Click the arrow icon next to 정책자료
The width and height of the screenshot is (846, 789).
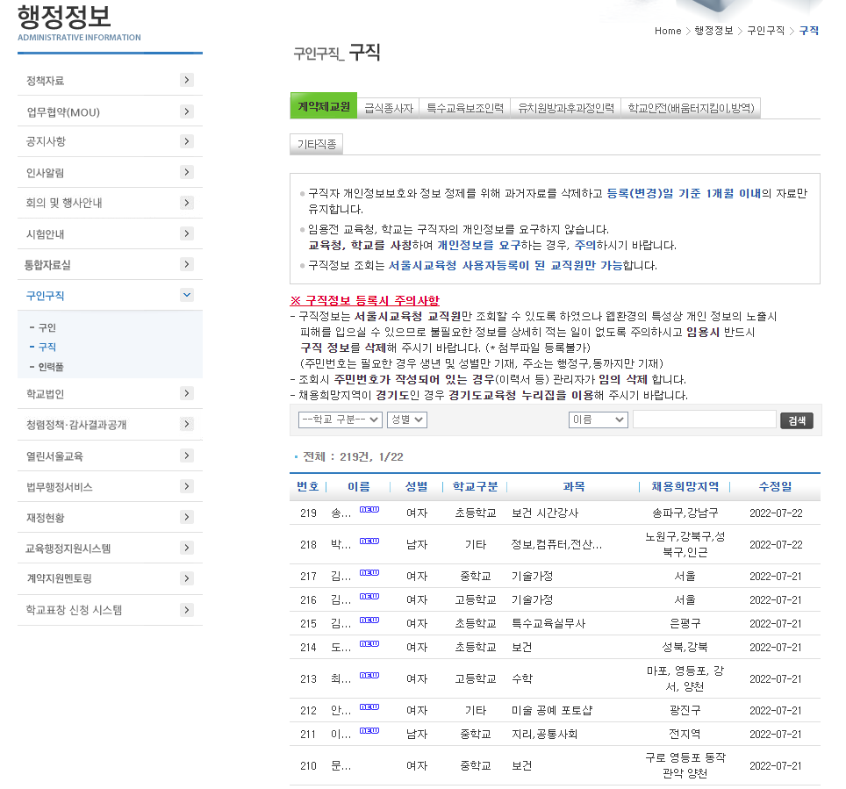pos(186,80)
